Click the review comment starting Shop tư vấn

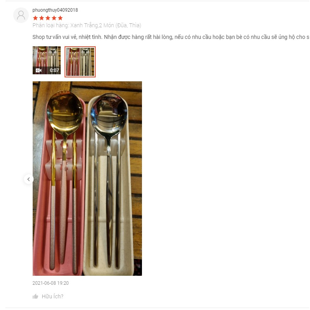(171, 37)
